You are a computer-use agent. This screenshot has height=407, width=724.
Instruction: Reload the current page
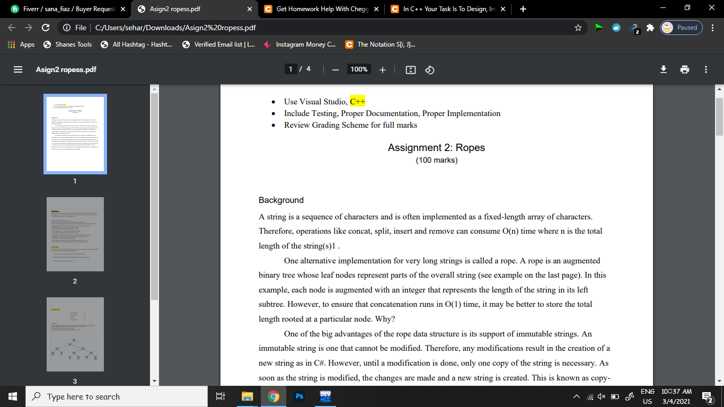point(46,28)
